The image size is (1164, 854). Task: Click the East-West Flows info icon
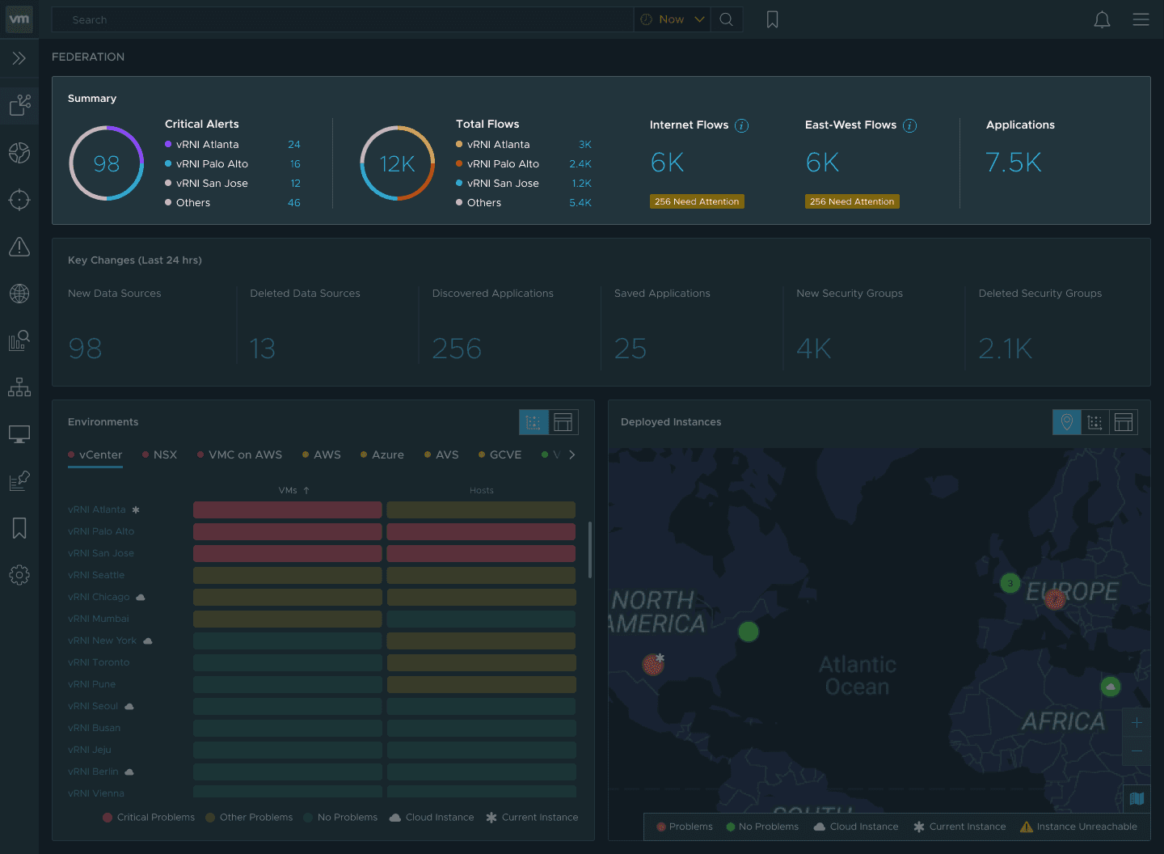click(x=909, y=125)
